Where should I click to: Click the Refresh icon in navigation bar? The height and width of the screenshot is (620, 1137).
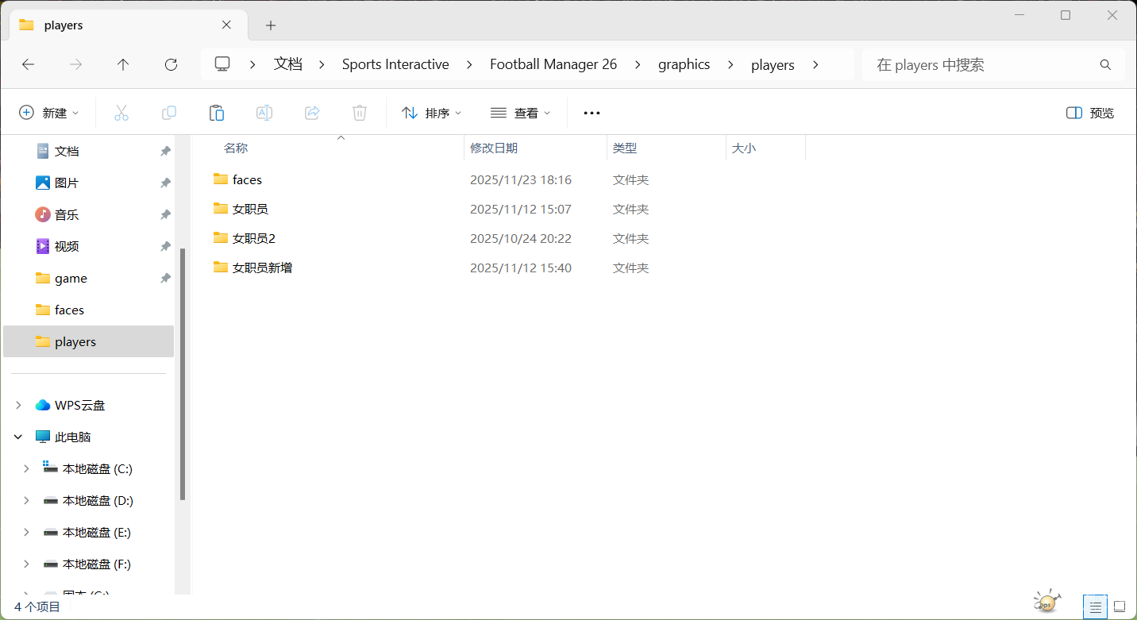click(x=170, y=64)
